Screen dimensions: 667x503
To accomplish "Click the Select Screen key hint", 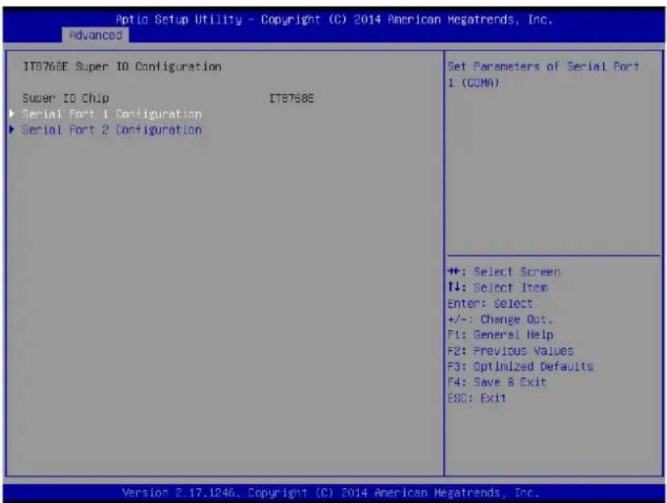I will coord(504,272).
